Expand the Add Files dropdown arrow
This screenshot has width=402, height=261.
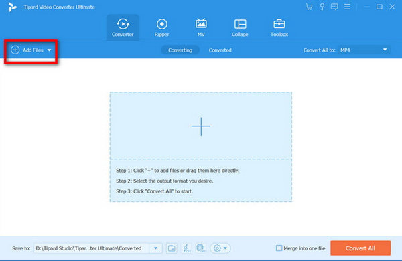pos(49,50)
